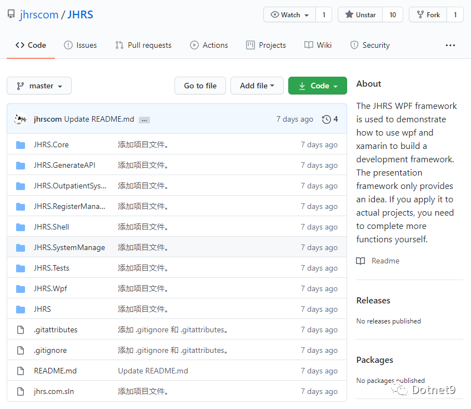Viewport: 471px width, 409px height.
Task: Open the plain JHRS folder
Action: [x=42, y=309]
